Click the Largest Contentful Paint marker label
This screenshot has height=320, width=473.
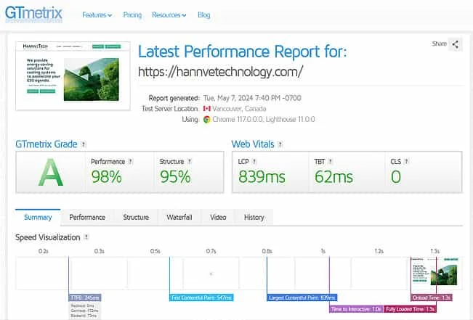[x=302, y=298]
